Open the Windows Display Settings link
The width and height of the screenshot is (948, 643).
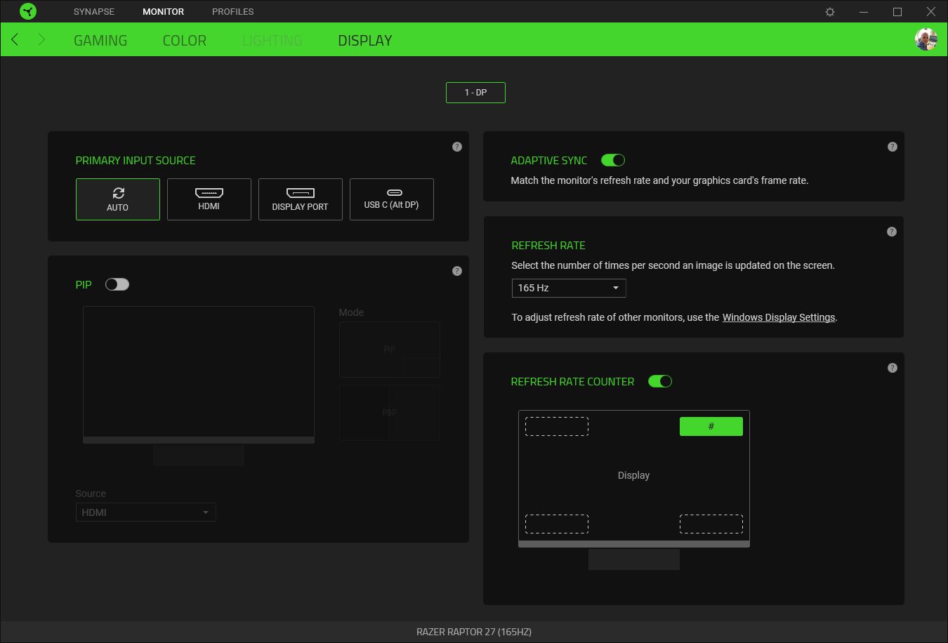pyautogui.click(x=779, y=317)
